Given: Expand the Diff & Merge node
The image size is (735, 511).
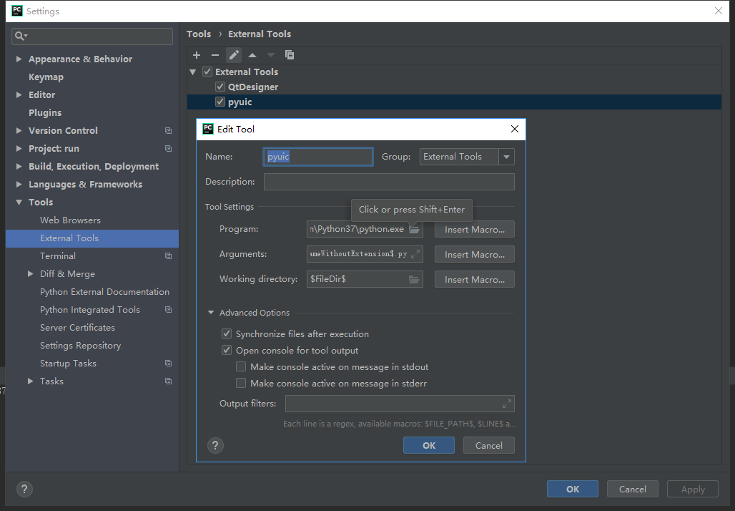Looking at the screenshot, I should (x=31, y=273).
